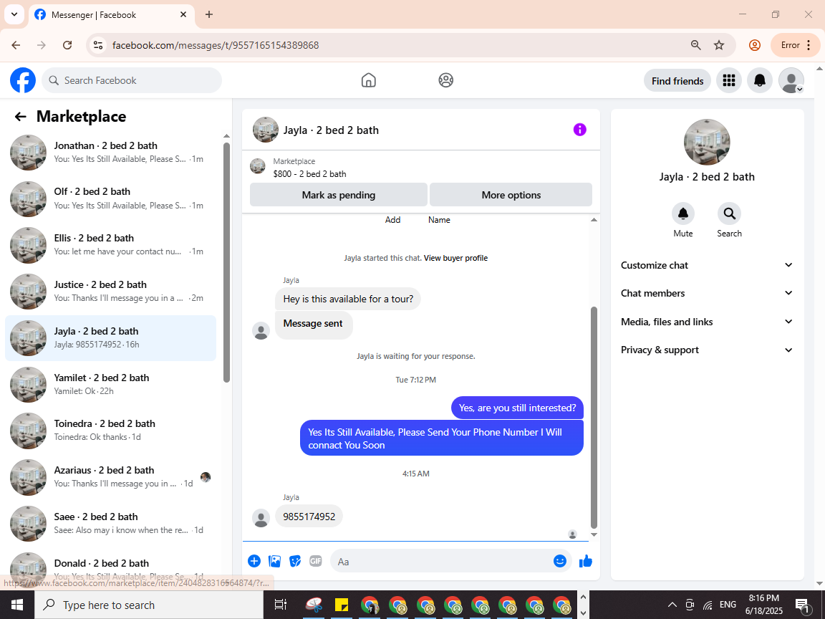825x619 pixels.
Task: Click the Facebook logo
Action: click(23, 80)
